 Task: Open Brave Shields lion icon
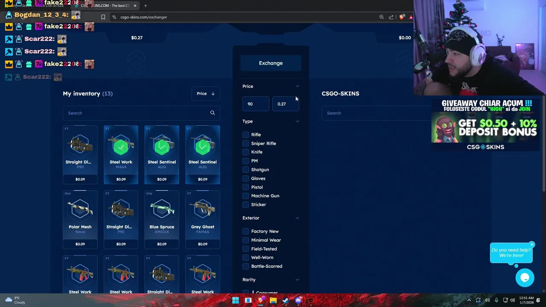click(x=401, y=17)
